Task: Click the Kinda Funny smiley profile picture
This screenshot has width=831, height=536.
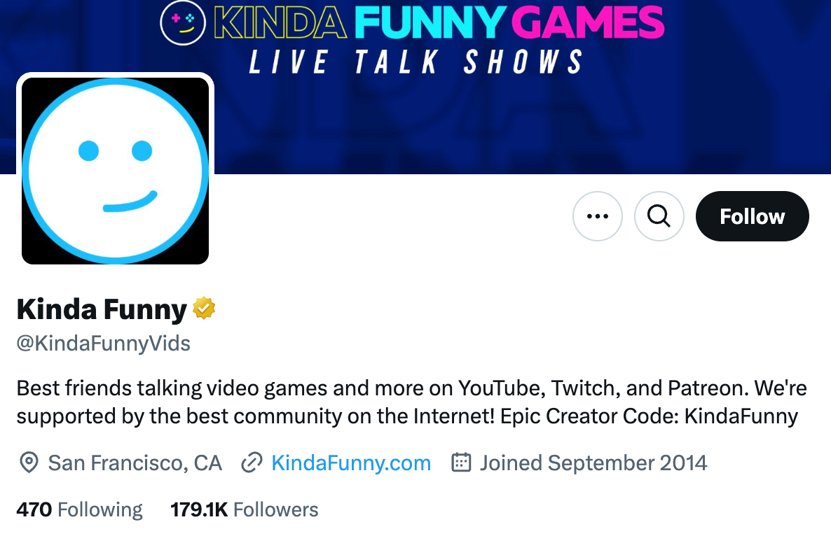Action: [x=114, y=170]
